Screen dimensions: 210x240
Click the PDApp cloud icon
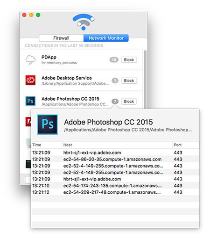pos(30,60)
